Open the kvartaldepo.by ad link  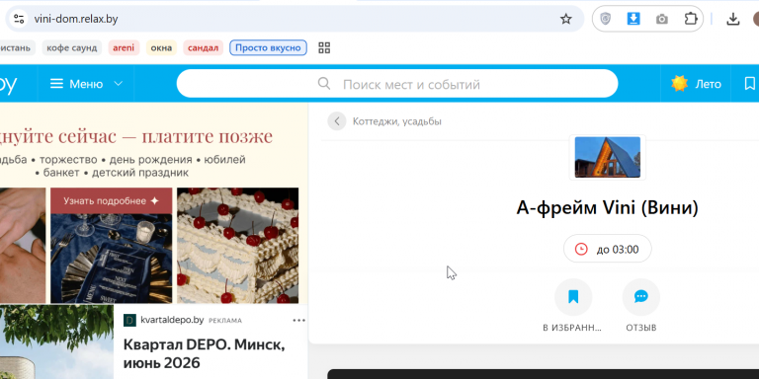172,320
